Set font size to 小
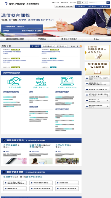 click(79, 3)
